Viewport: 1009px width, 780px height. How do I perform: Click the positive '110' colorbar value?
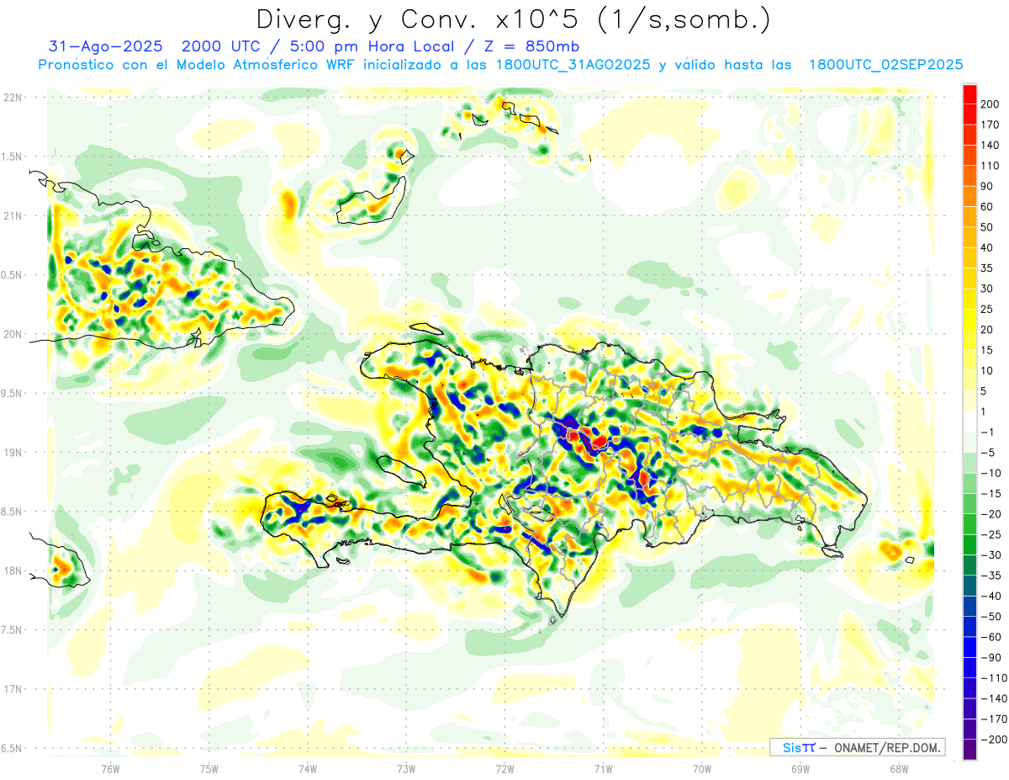coord(990,166)
